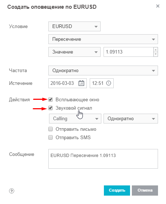This screenshot has width=166, height=204.
Task: Decrease price value with down stepper arrow
Action: point(155,54)
